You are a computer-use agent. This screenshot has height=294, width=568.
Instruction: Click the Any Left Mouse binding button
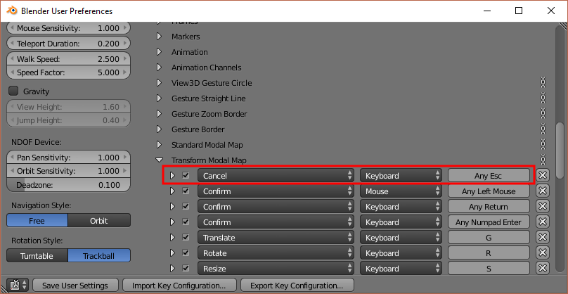tap(489, 191)
